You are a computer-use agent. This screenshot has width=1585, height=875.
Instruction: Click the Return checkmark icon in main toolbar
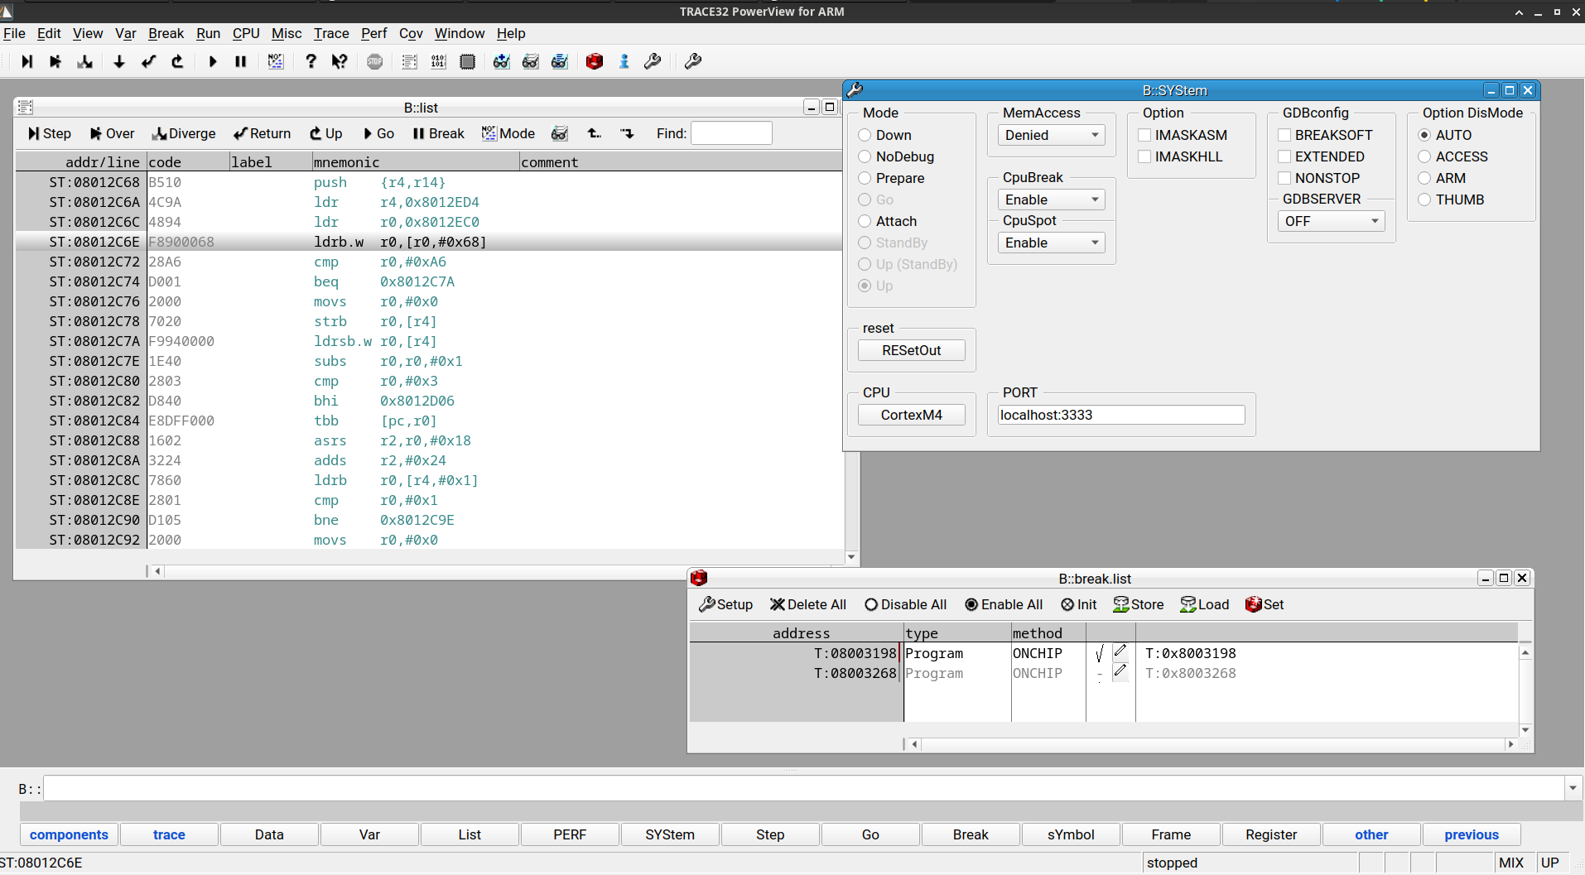click(x=148, y=61)
